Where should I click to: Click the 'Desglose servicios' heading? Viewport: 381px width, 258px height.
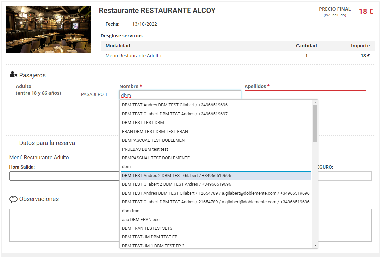coord(121,36)
